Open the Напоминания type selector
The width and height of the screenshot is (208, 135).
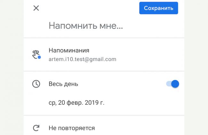pyautogui.click(x=104, y=54)
